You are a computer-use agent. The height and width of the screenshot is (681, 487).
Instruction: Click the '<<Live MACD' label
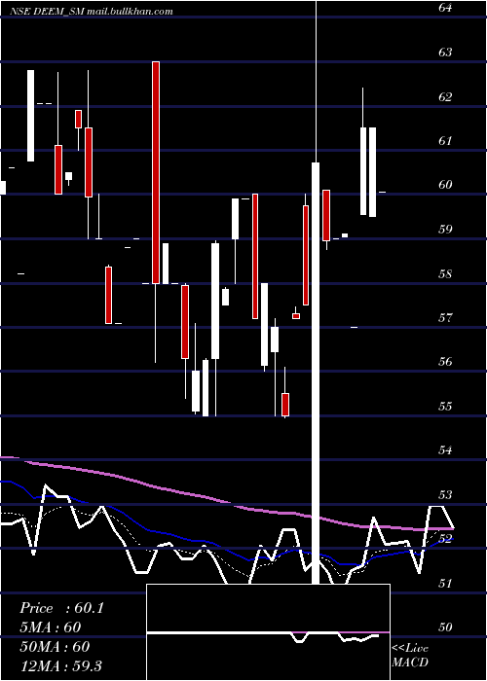click(x=410, y=655)
